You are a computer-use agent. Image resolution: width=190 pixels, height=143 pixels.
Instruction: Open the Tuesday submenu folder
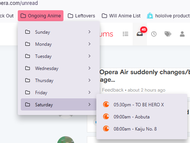(x=59, y=56)
